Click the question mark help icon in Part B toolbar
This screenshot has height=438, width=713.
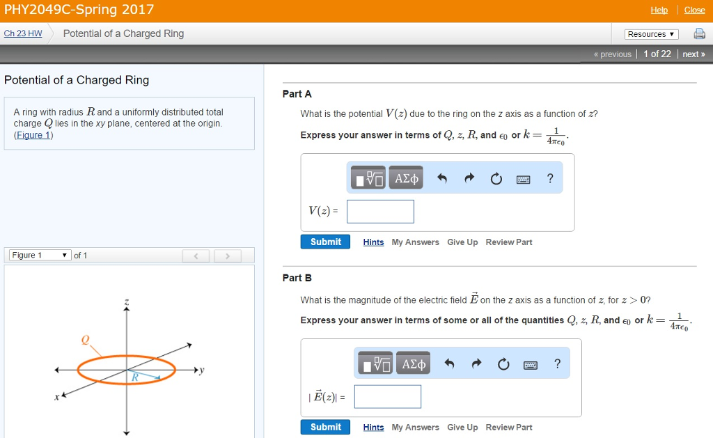[x=557, y=363]
